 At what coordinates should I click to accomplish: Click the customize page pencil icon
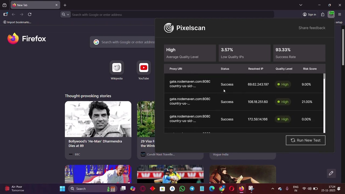(x=331, y=173)
